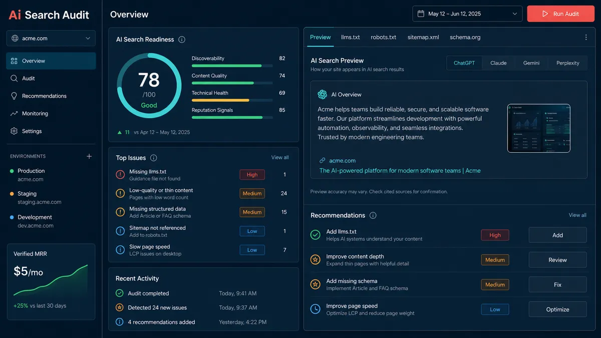The image size is (601, 338).
Task: Select the Production environment
Action: 50,175
